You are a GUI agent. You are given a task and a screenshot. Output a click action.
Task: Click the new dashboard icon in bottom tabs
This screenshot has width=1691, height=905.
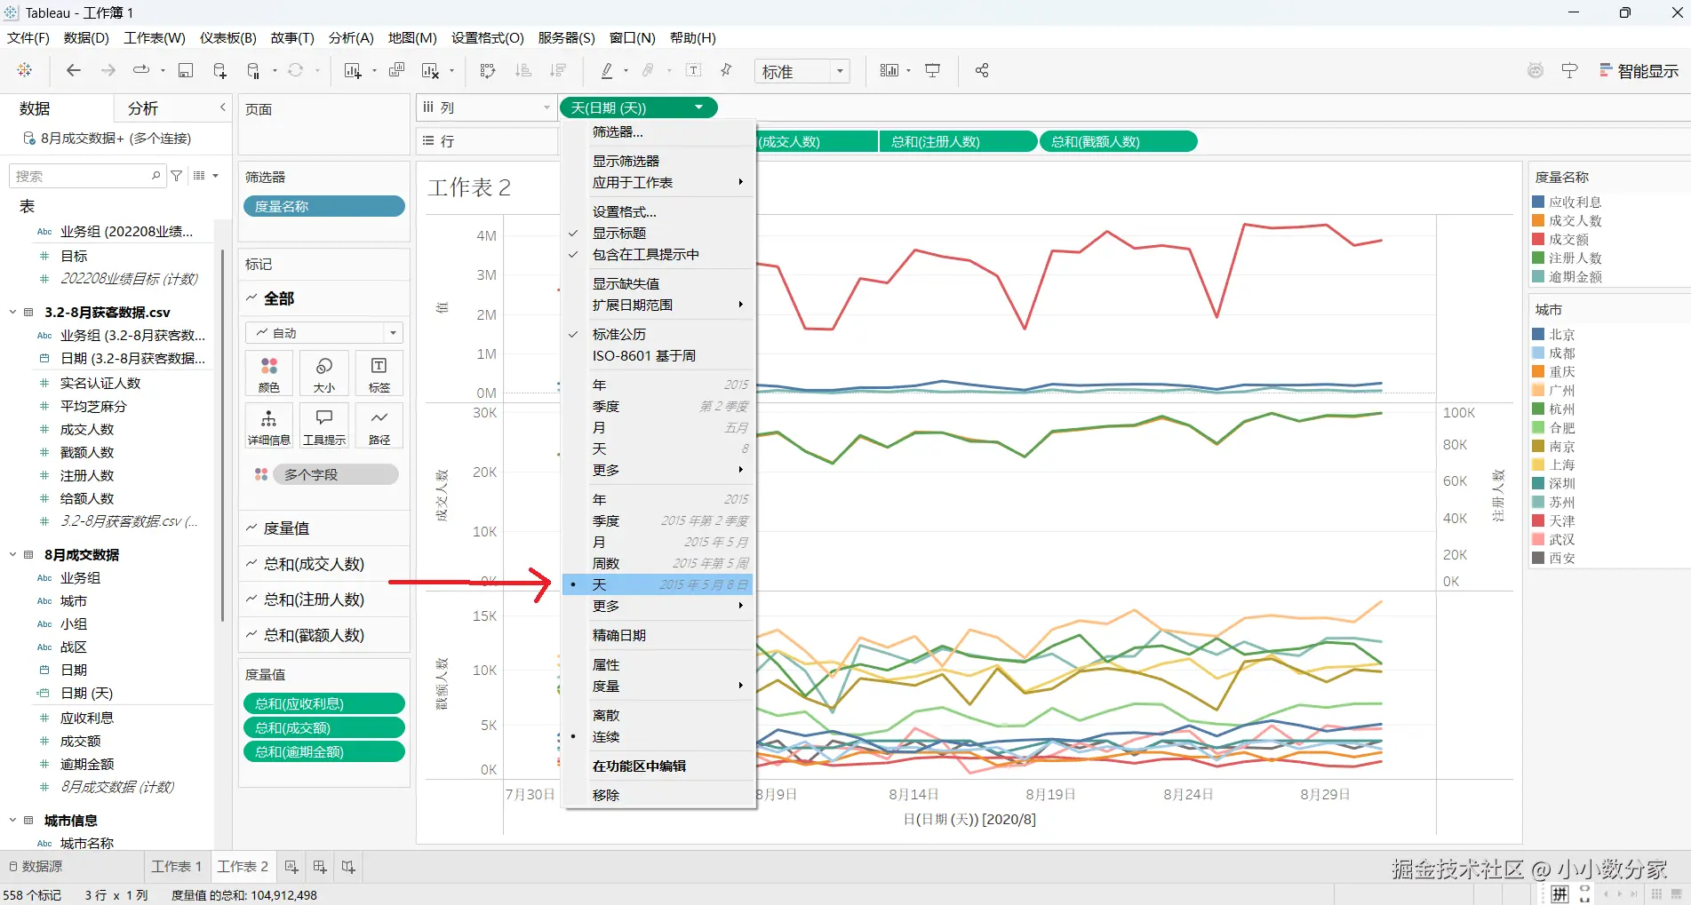pos(320,867)
